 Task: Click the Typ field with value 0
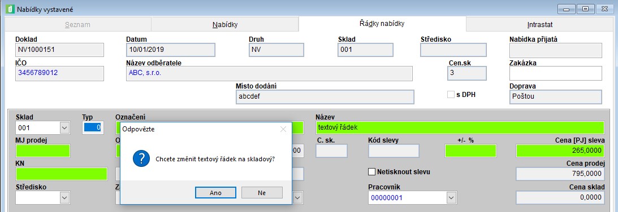[x=93, y=127]
